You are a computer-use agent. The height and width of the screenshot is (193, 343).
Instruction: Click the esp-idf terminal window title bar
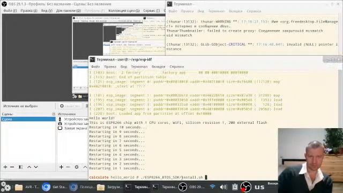point(206,60)
